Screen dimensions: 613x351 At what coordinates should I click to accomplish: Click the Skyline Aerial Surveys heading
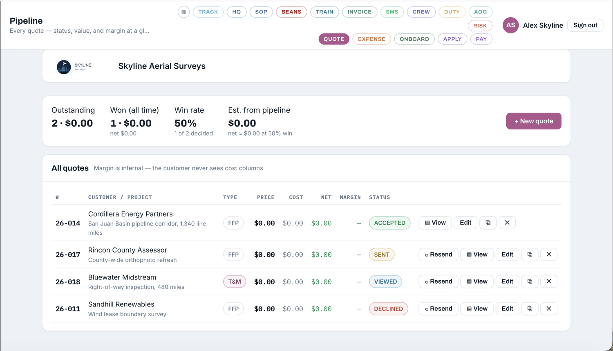coord(162,66)
